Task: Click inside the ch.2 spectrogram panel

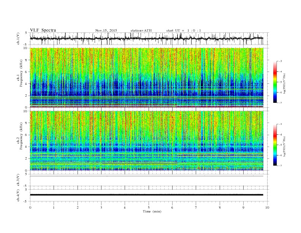Action: 147,141
